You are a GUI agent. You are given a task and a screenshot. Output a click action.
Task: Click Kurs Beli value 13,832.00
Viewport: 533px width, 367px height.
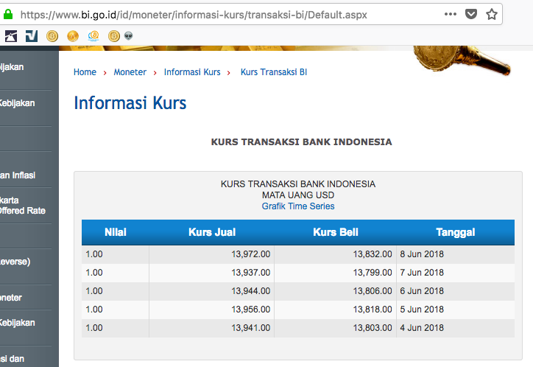point(373,254)
